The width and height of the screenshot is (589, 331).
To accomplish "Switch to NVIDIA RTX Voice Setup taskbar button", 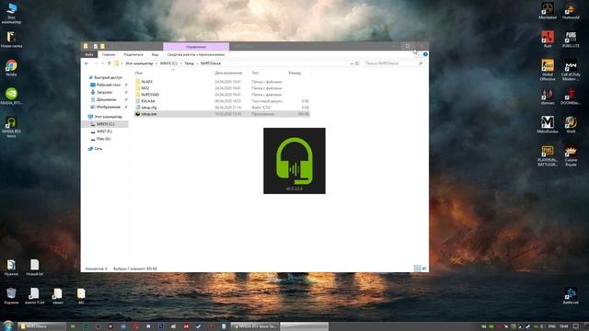I will click(254, 326).
